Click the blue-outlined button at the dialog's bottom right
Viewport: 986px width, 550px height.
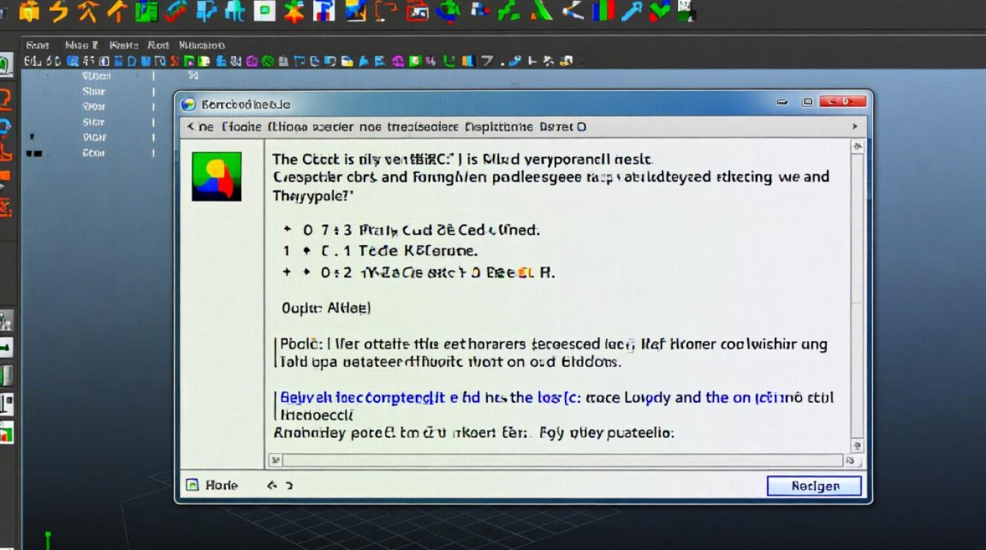click(814, 485)
